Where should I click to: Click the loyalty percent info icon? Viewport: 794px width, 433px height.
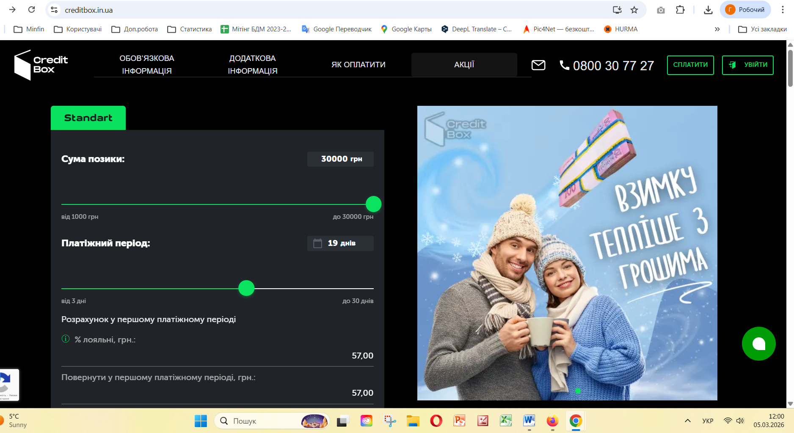[x=66, y=339]
